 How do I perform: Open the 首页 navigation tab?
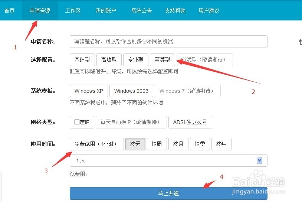click(9, 11)
